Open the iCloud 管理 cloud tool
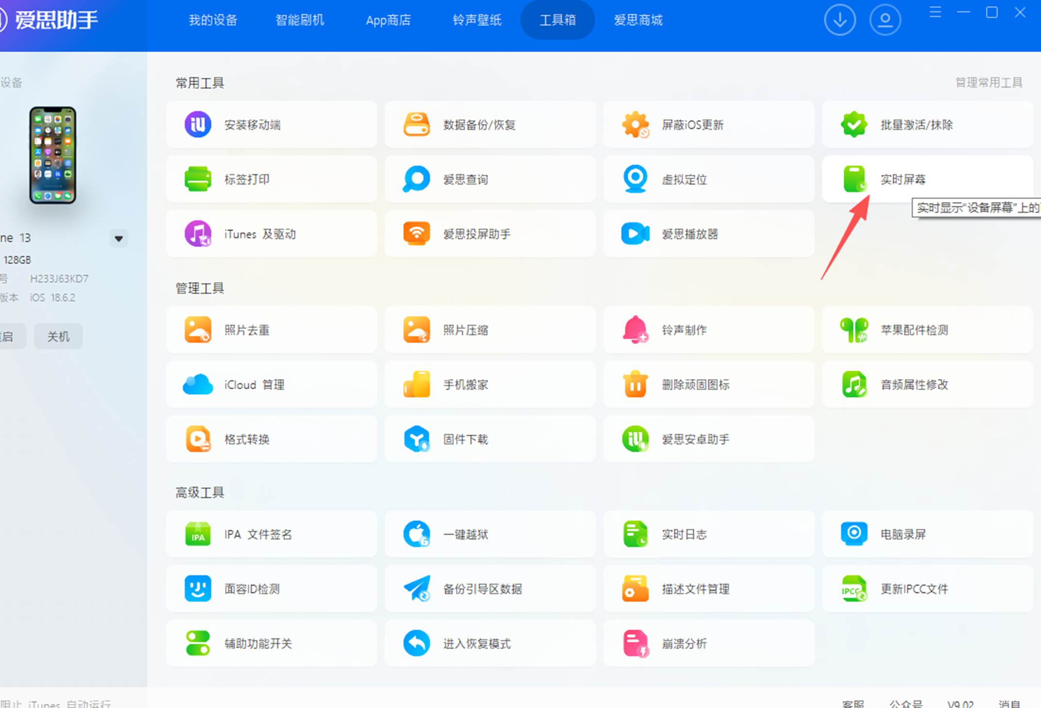The image size is (1041, 708). [253, 385]
